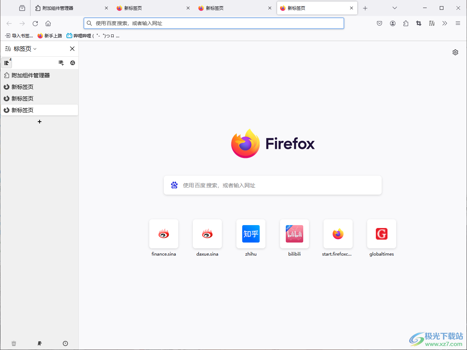Open 哔哩哔哩 bookmark
Screen dimensions: 467x350
click(93, 36)
